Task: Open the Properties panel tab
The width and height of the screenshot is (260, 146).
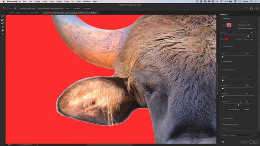Action: [x=223, y=15]
